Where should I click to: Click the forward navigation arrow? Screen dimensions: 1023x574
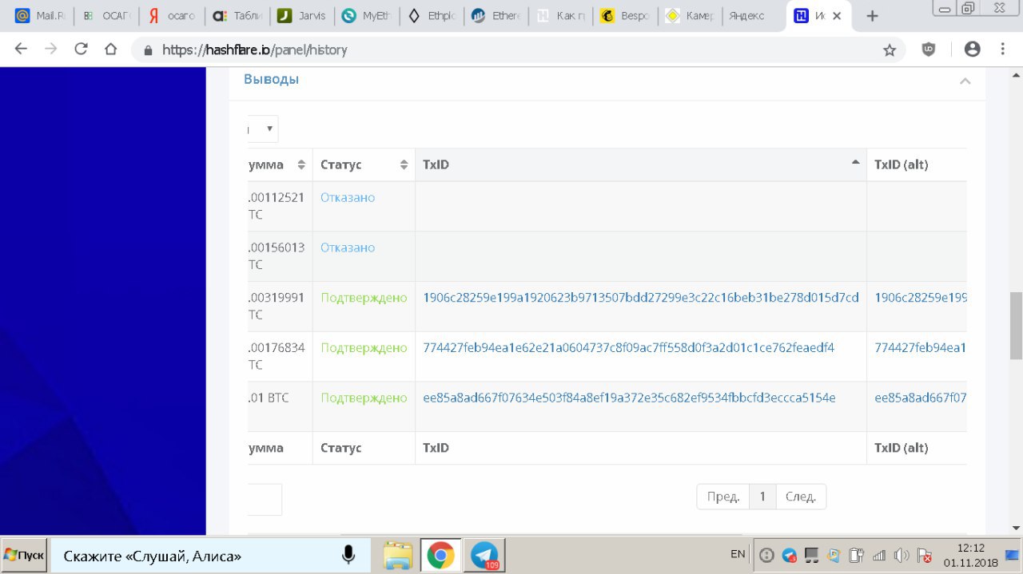[x=50, y=49]
